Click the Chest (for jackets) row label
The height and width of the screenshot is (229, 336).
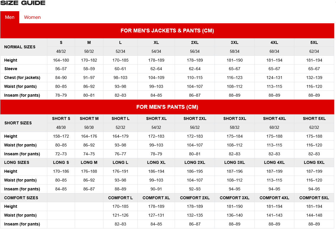tap(22, 78)
